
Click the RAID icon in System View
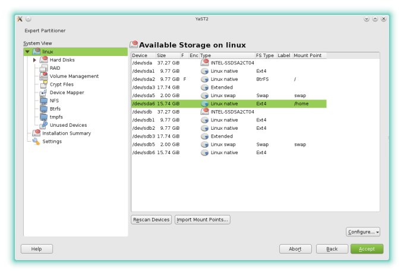point(44,68)
